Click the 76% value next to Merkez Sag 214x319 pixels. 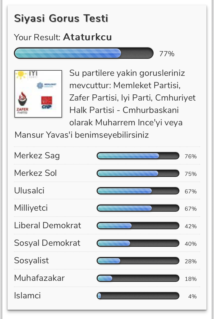(x=191, y=157)
